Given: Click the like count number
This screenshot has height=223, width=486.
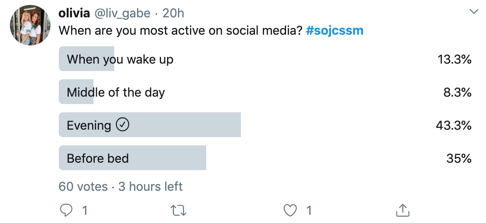Looking at the screenshot, I should pos(309,211).
